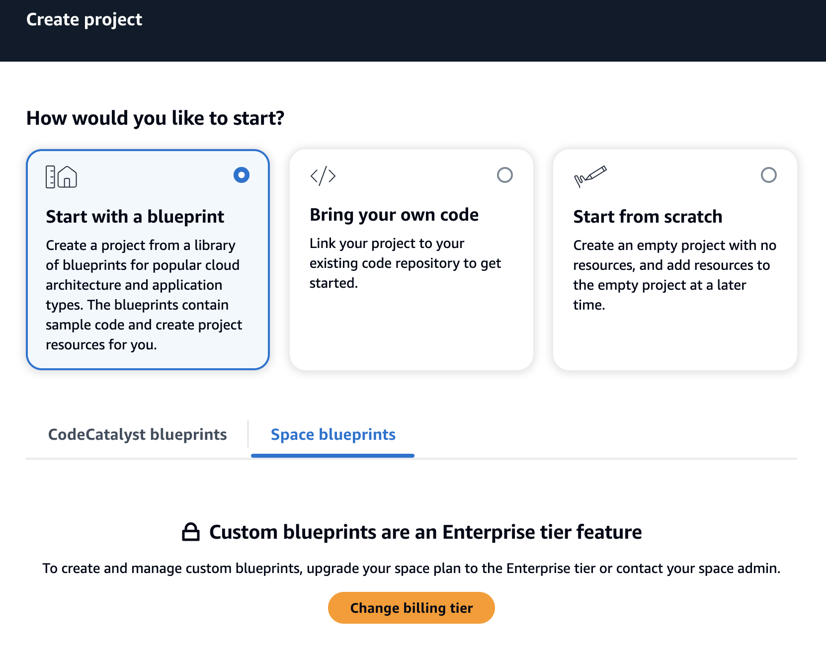Image resolution: width=826 pixels, height=657 pixels.
Task: Select the Bring your own code radio button
Action: coord(505,175)
